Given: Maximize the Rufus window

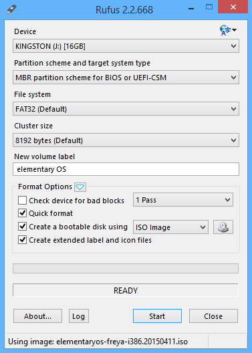Looking at the screenshot, I should [x=209, y=7].
